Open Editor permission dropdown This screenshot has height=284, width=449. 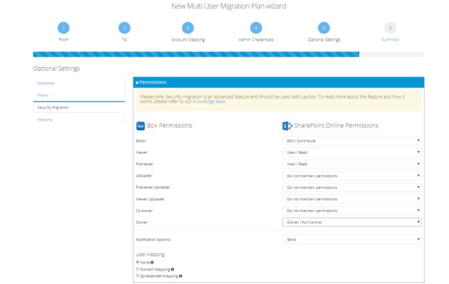coord(352,140)
